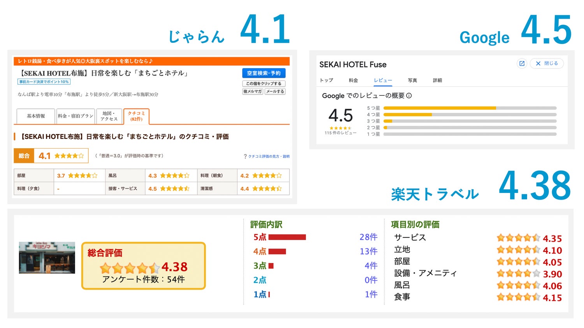The width and height of the screenshot is (584, 328).
Task: Click the 5つ星 rating bar
Action: click(470, 108)
